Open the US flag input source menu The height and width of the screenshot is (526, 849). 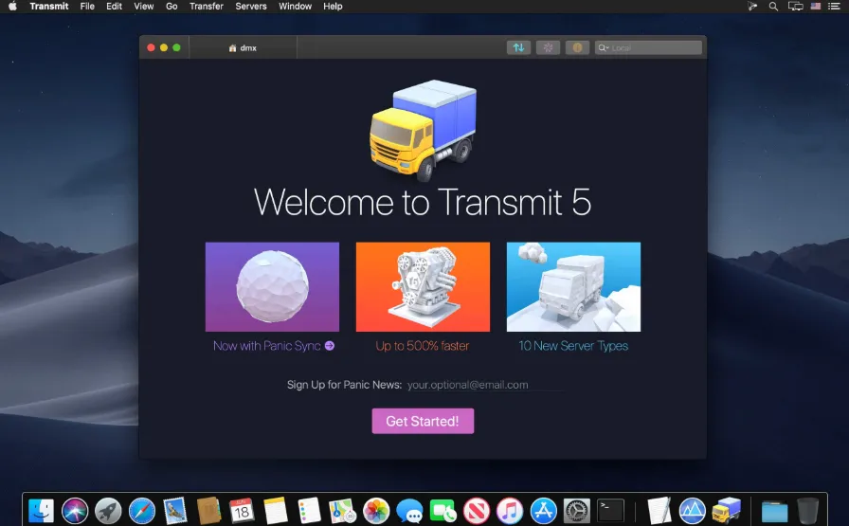click(816, 7)
